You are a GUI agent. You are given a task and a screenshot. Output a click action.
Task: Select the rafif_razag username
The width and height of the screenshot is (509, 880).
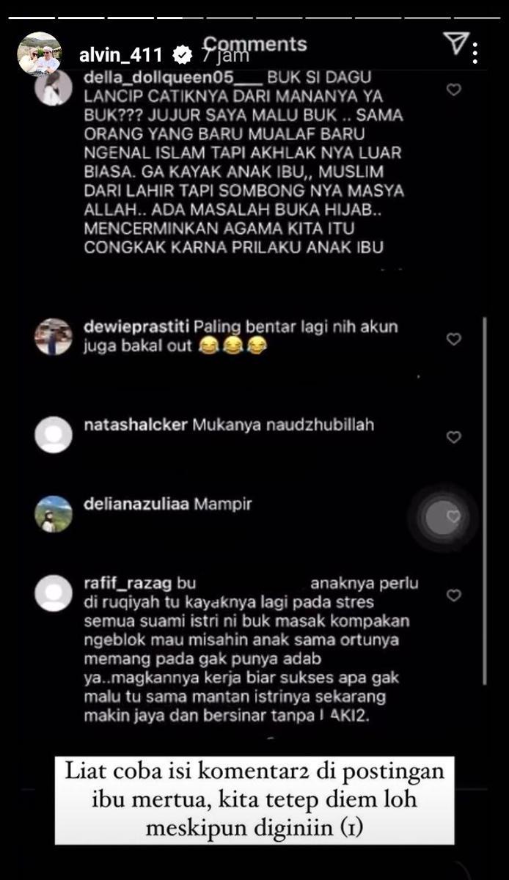[x=128, y=584]
